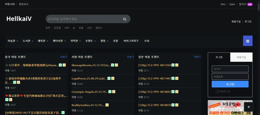This screenshot has width=260, height=115.
Task: Click green N badge next to FC2-PPV-4817481
Action: point(173,78)
